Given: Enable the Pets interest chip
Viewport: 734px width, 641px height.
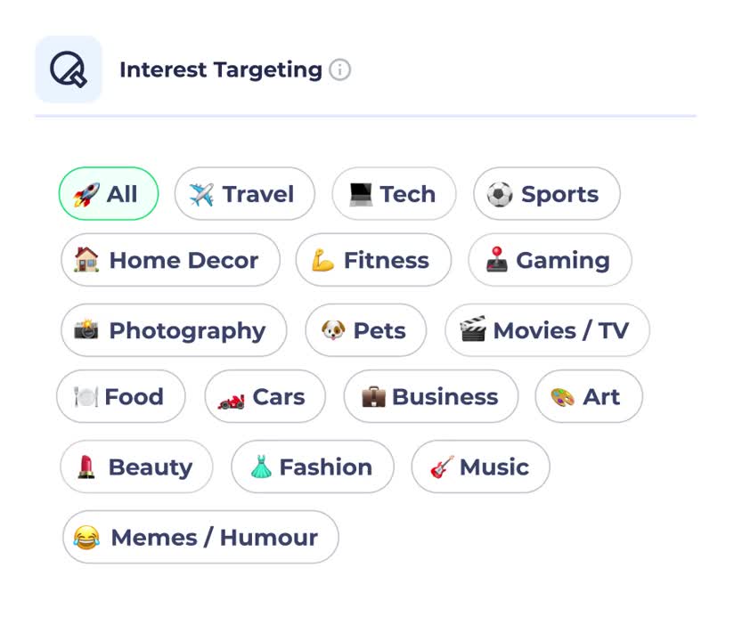Looking at the screenshot, I should click(365, 330).
